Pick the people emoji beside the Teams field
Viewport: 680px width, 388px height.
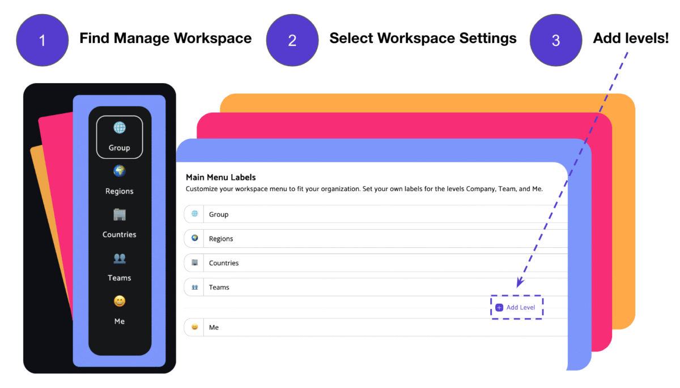tap(194, 287)
